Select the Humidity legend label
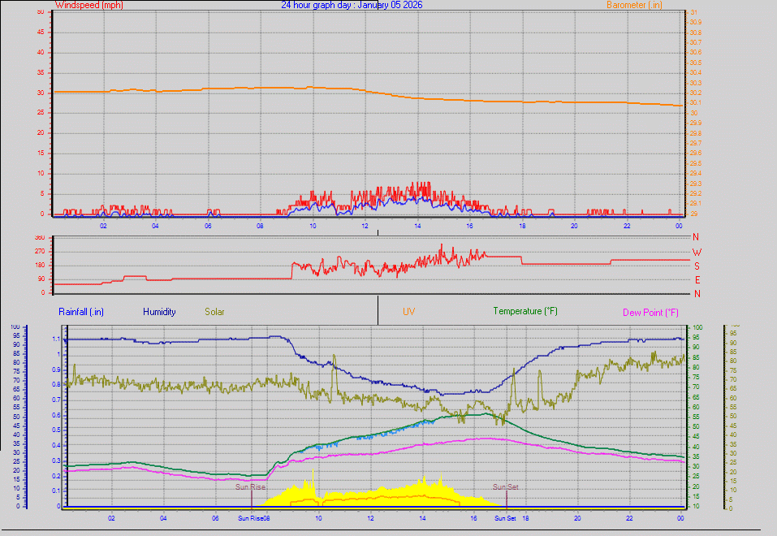The height and width of the screenshot is (536, 777). coord(159,311)
